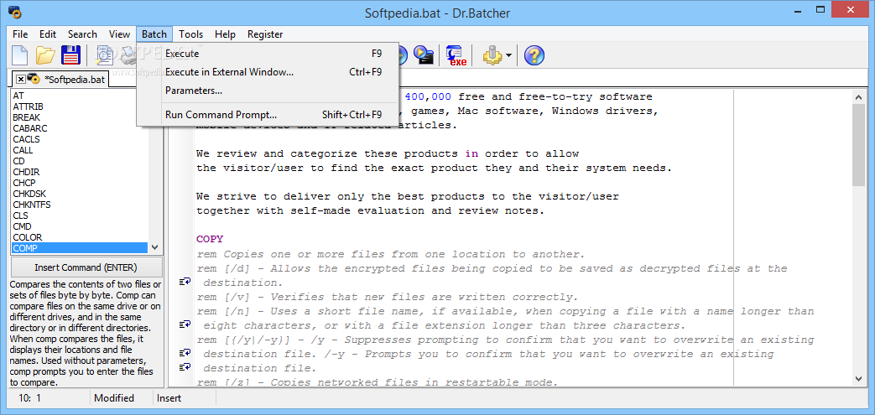The image size is (875, 415).
Task: Open the Edit menu
Action: [48, 34]
